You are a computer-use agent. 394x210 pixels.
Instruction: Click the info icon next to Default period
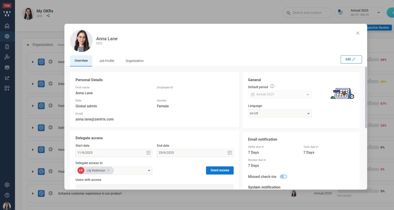tap(272, 87)
